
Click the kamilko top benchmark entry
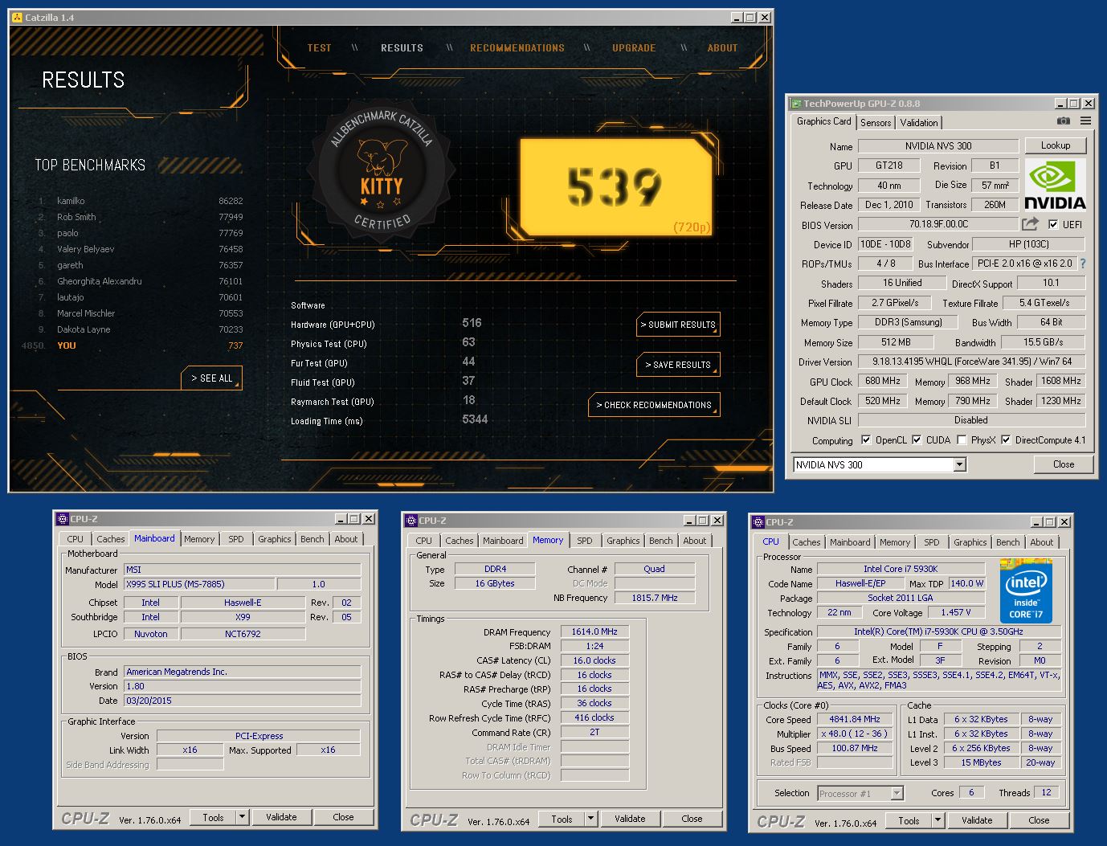point(141,201)
